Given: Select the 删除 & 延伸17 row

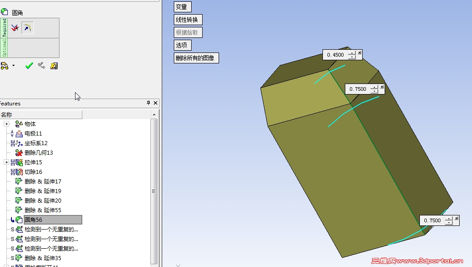Looking at the screenshot, I should [43, 181].
